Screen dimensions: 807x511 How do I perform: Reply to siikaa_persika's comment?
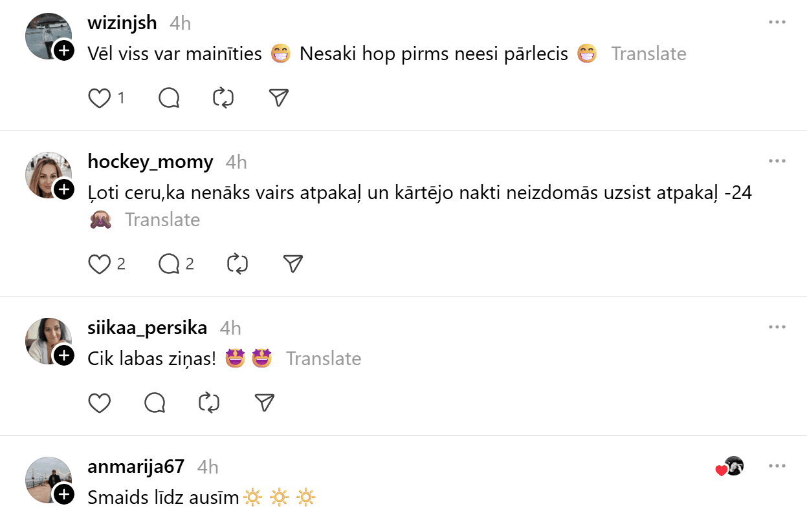pyautogui.click(x=155, y=402)
